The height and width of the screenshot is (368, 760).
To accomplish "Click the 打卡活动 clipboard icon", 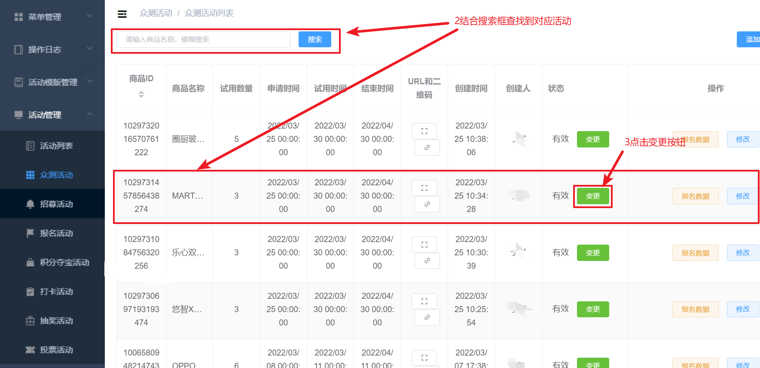I will tap(30, 291).
